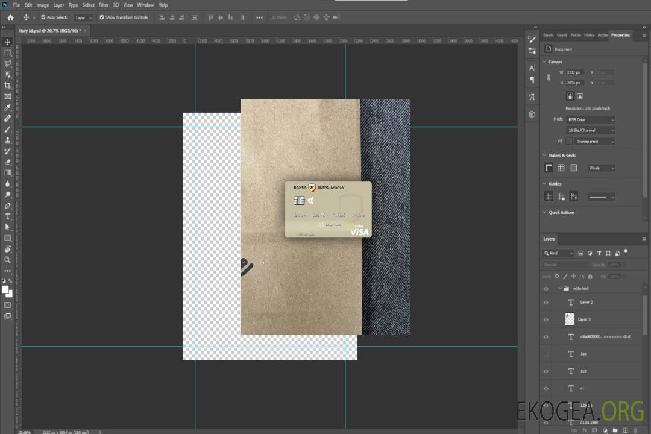
Task: Click the Home icon in options bar
Action: point(10,17)
